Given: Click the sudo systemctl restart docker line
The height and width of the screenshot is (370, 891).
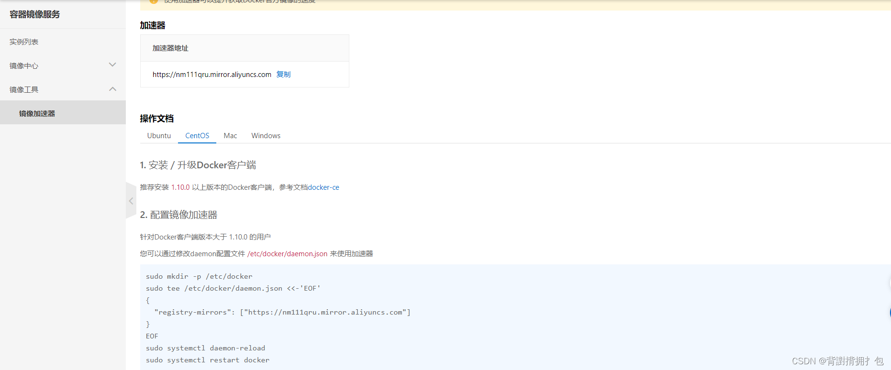Looking at the screenshot, I should (208, 360).
